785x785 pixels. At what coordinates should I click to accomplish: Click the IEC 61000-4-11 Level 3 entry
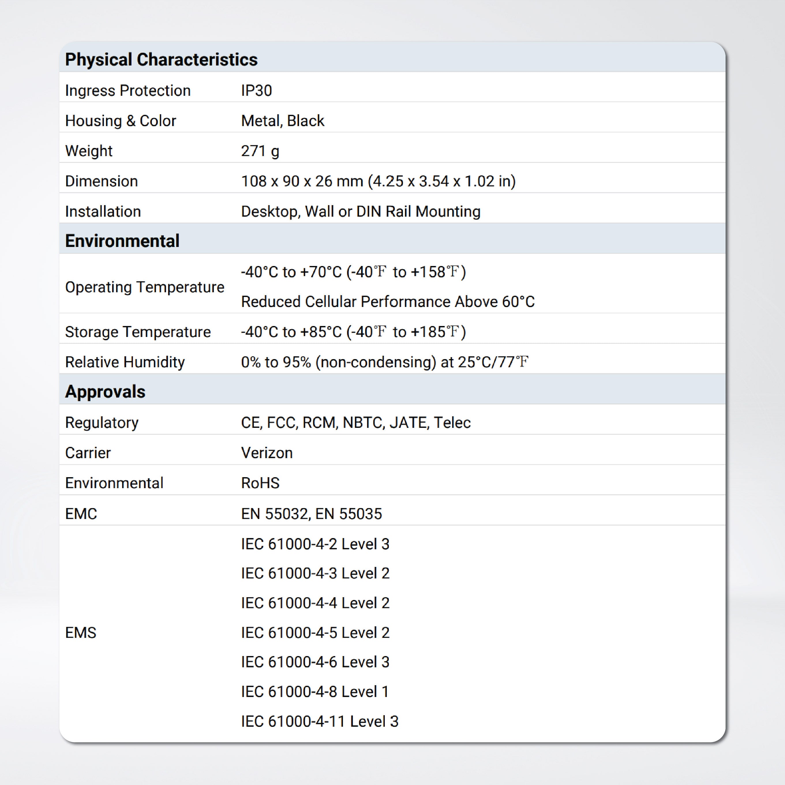tap(319, 722)
